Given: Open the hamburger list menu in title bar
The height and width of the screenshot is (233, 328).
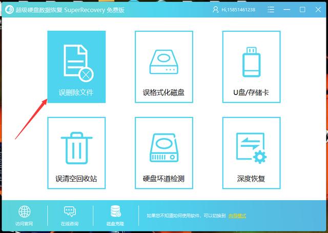Looking at the screenshot, I should [x=271, y=9].
